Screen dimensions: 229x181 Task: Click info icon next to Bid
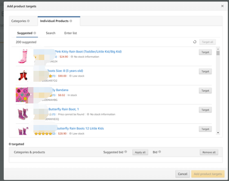pyautogui.click(x=159, y=152)
